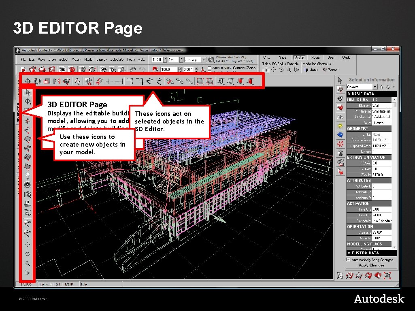Viewport: 415px width, 311px height.
Task: Click the scissors link tool icon
Action: (169, 81)
